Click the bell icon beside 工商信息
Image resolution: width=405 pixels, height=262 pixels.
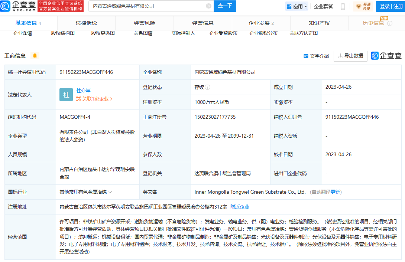point(35,56)
